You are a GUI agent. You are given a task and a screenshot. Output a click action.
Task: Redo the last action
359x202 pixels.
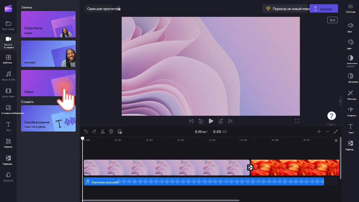click(x=94, y=132)
